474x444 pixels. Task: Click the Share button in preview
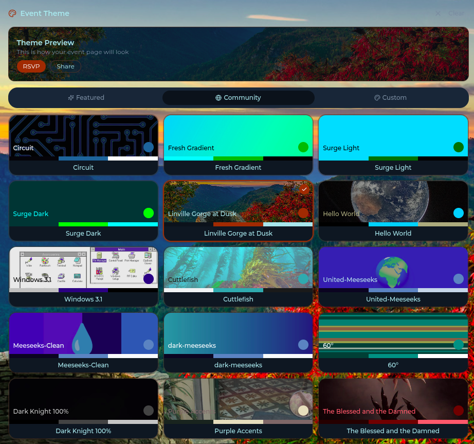(x=65, y=66)
